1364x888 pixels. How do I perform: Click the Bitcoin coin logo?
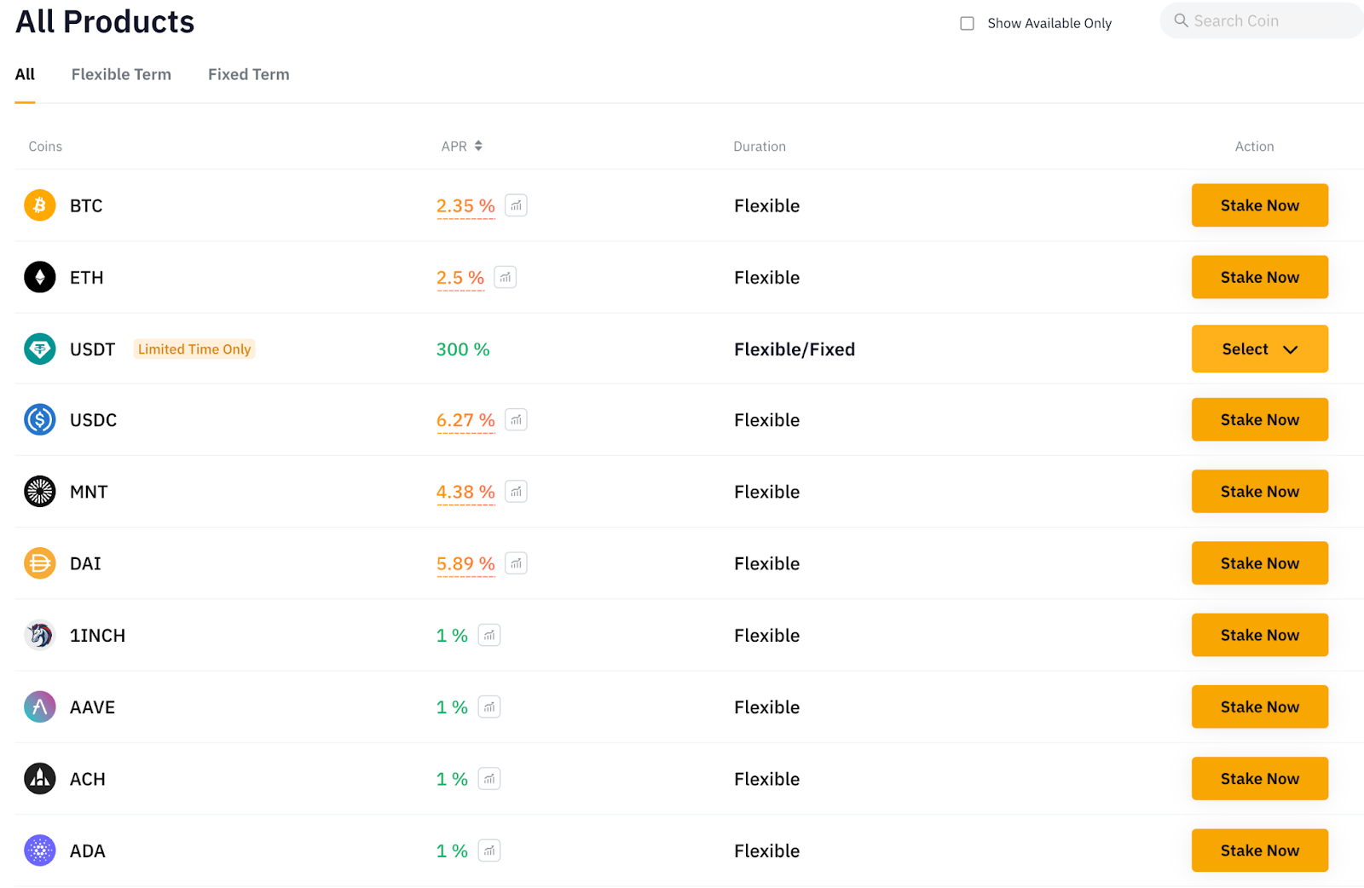tap(40, 205)
